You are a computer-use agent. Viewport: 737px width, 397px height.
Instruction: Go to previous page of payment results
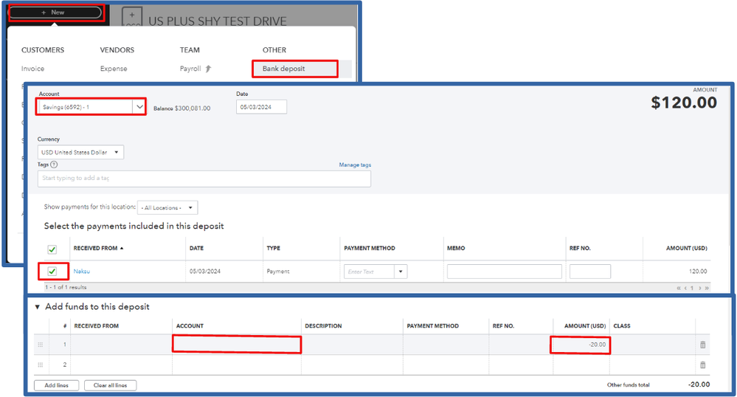click(x=685, y=288)
